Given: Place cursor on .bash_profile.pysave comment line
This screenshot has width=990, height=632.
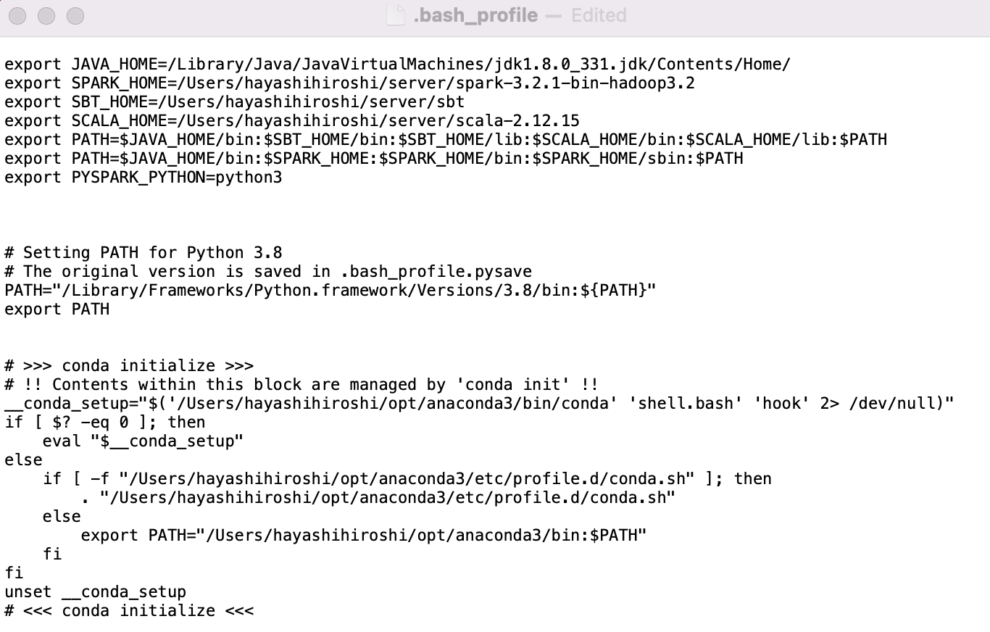Looking at the screenshot, I should click(268, 272).
